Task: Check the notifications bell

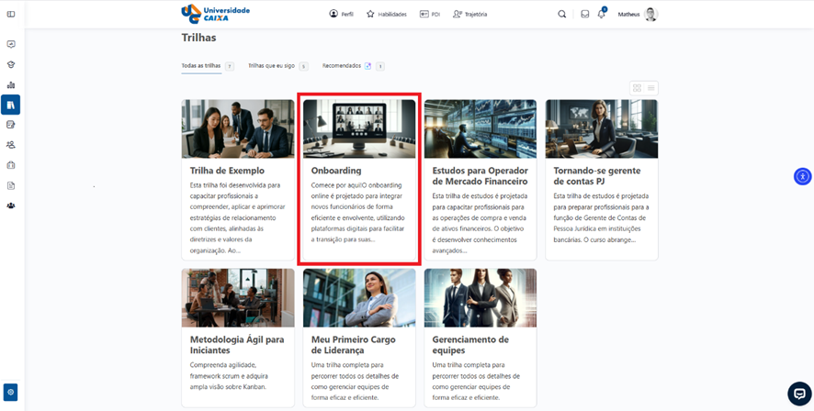Action: (602, 15)
